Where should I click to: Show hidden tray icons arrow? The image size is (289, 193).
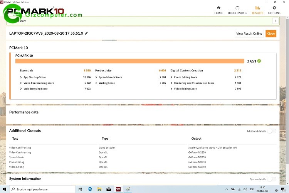tap(227, 189)
